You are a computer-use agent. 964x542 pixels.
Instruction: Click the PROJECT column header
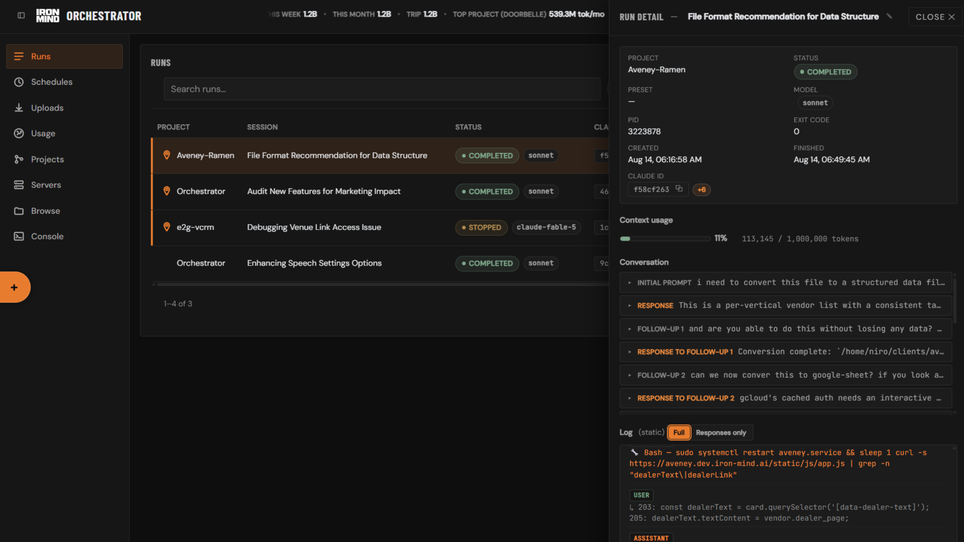[x=173, y=127]
